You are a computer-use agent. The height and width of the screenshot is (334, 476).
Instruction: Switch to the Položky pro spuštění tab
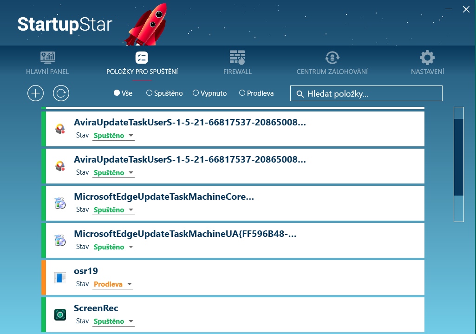[x=142, y=63]
